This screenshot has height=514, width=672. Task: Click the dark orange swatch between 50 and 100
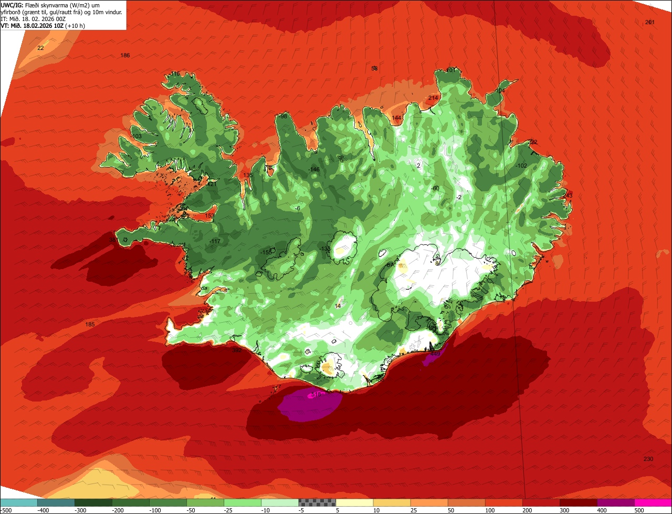pos(466,502)
